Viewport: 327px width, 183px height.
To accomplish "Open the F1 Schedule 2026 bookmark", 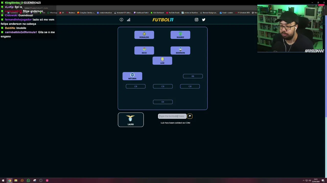I will [x=242, y=13].
